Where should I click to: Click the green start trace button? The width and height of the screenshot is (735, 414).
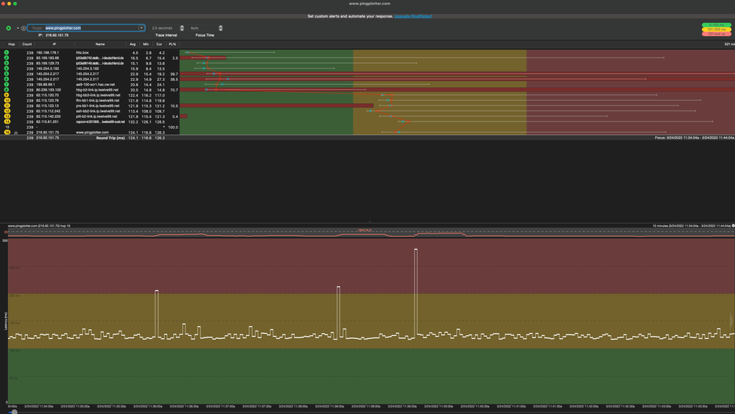9,28
